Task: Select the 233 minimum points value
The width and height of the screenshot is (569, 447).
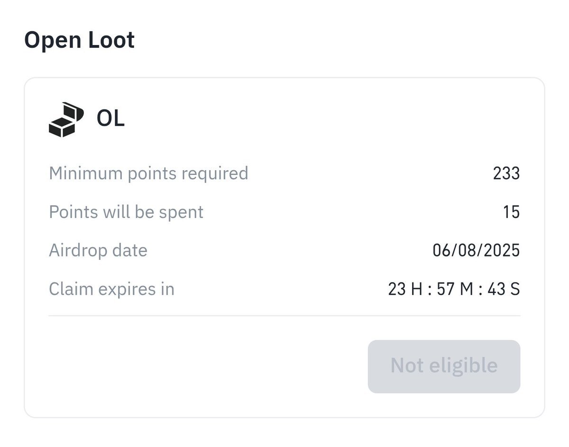Action: coord(506,174)
